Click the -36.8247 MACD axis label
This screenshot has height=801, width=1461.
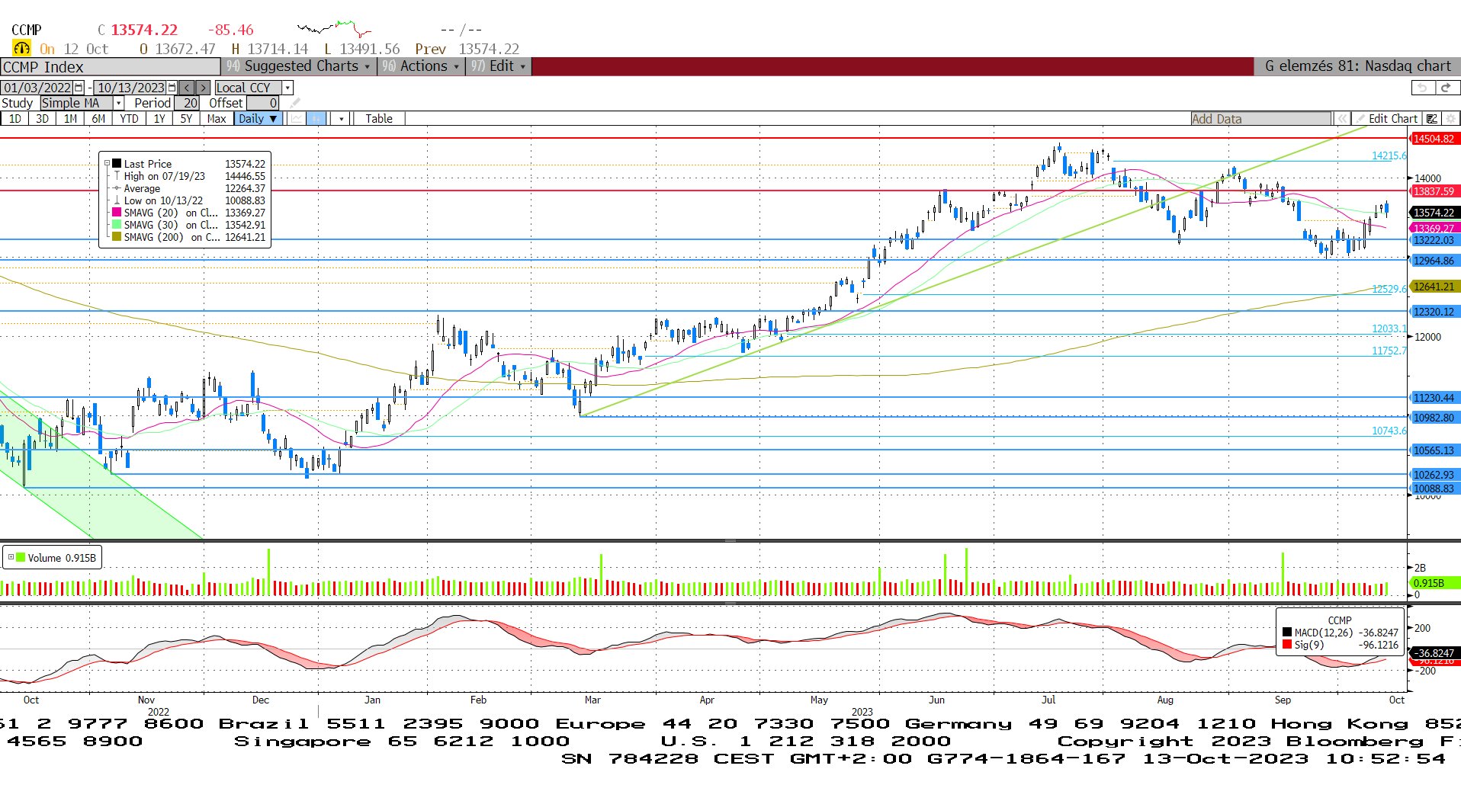(1435, 653)
